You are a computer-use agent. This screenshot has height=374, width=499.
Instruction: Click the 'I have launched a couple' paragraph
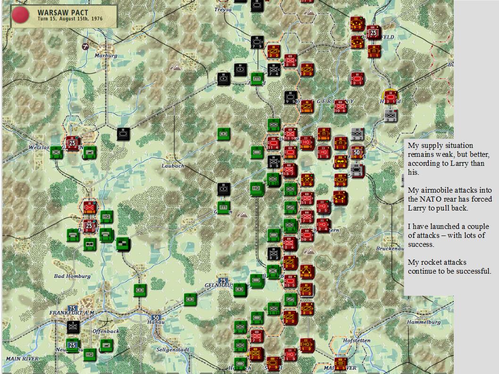coord(448,236)
